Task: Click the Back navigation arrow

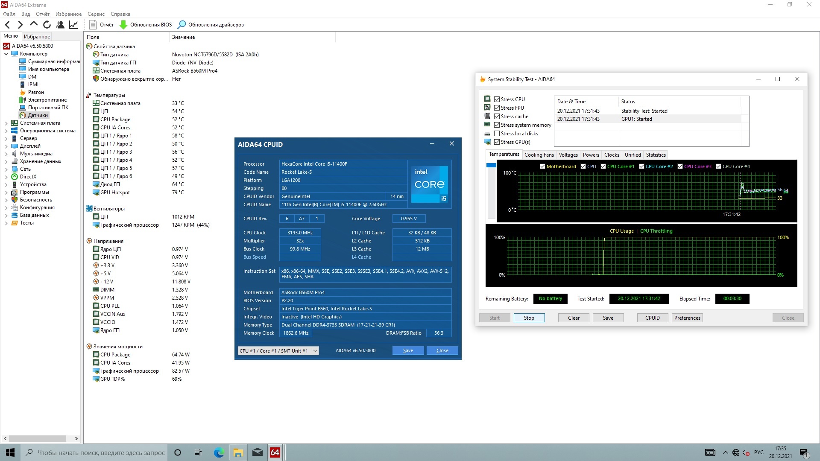Action: (x=7, y=25)
